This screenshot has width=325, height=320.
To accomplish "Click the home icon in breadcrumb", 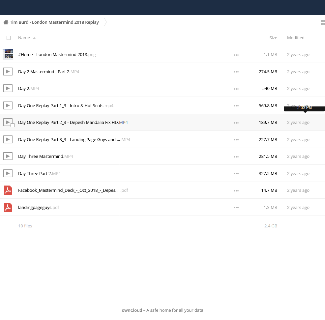I will (6, 22).
